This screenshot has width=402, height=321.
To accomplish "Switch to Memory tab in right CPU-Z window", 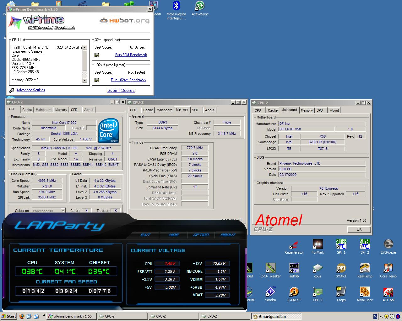I will (x=307, y=110).
